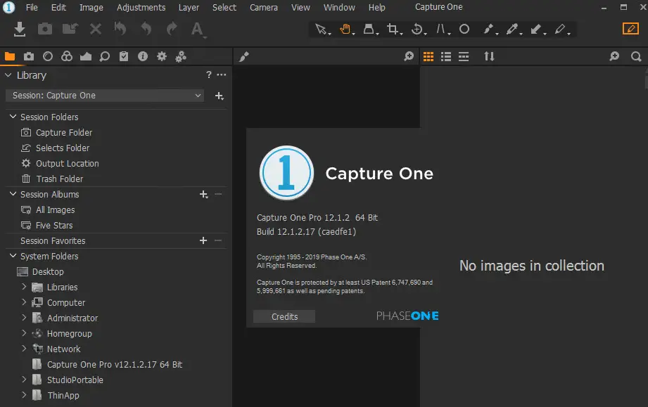Add a new Session Album
648x407 pixels.
(x=203, y=195)
